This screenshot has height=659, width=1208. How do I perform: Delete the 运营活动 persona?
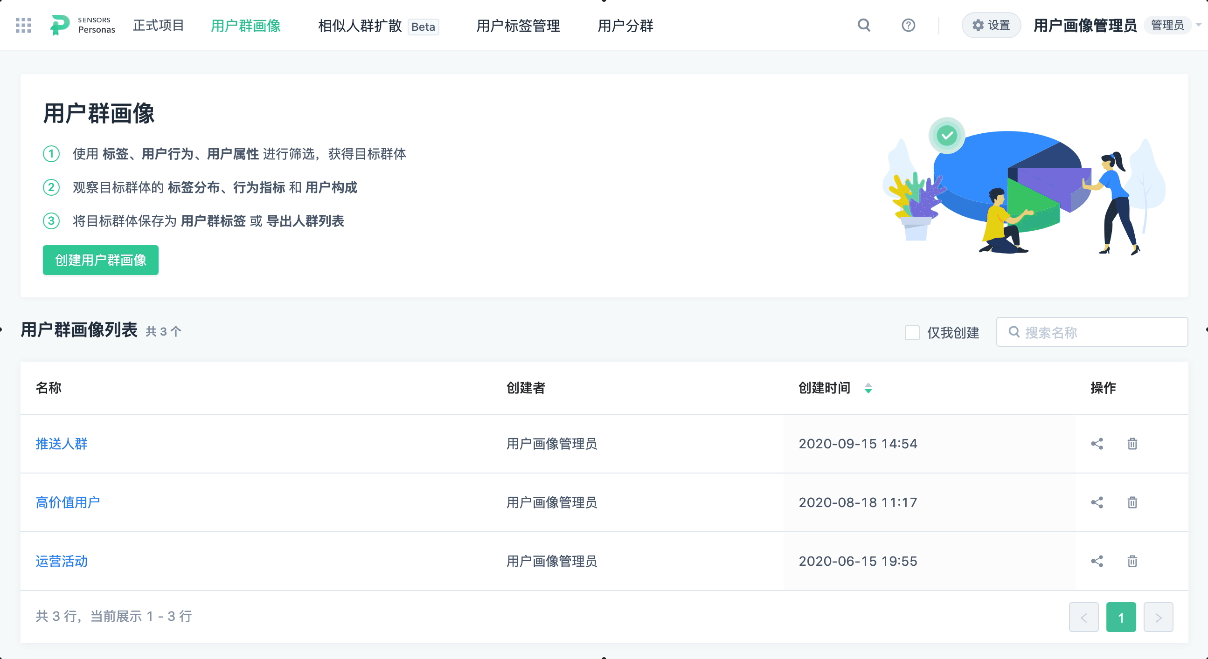click(1132, 561)
